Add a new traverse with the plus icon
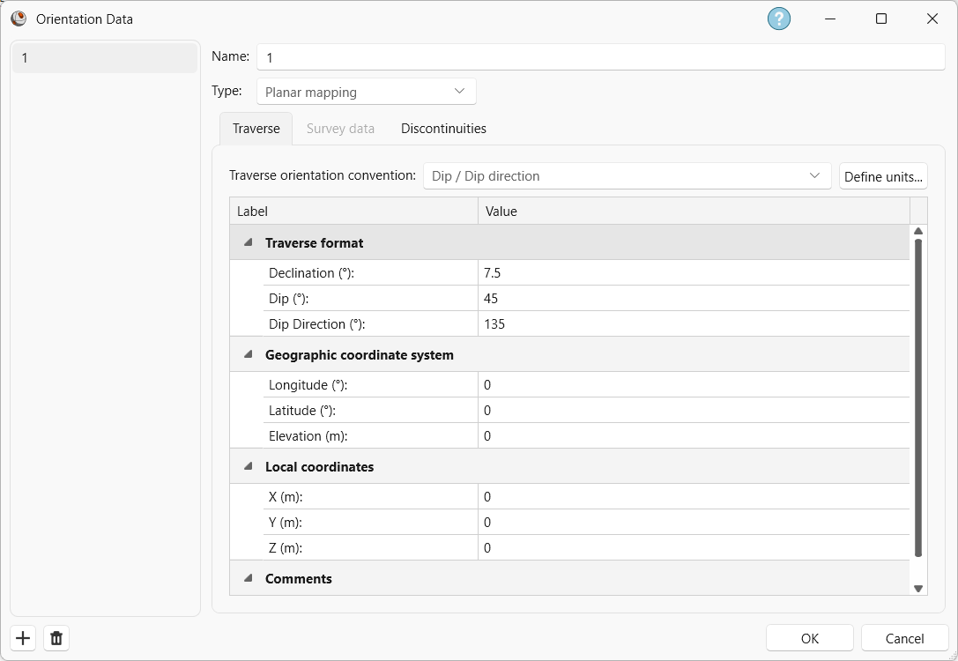This screenshot has width=958, height=661. point(22,638)
